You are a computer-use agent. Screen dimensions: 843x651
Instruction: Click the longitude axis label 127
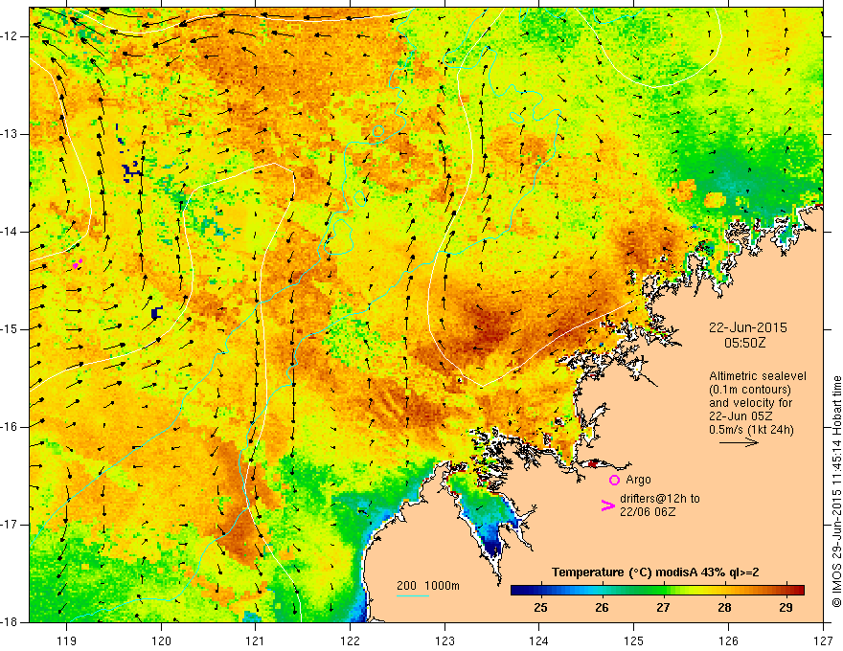click(x=823, y=641)
